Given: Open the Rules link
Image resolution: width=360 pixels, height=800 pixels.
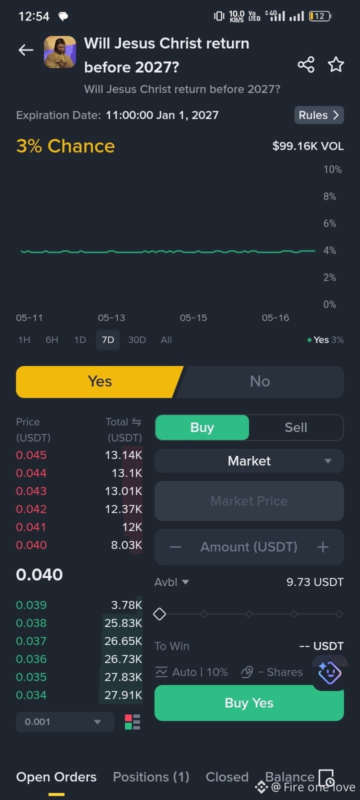Looking at the screenshot, I should click(x=319, y=115).
